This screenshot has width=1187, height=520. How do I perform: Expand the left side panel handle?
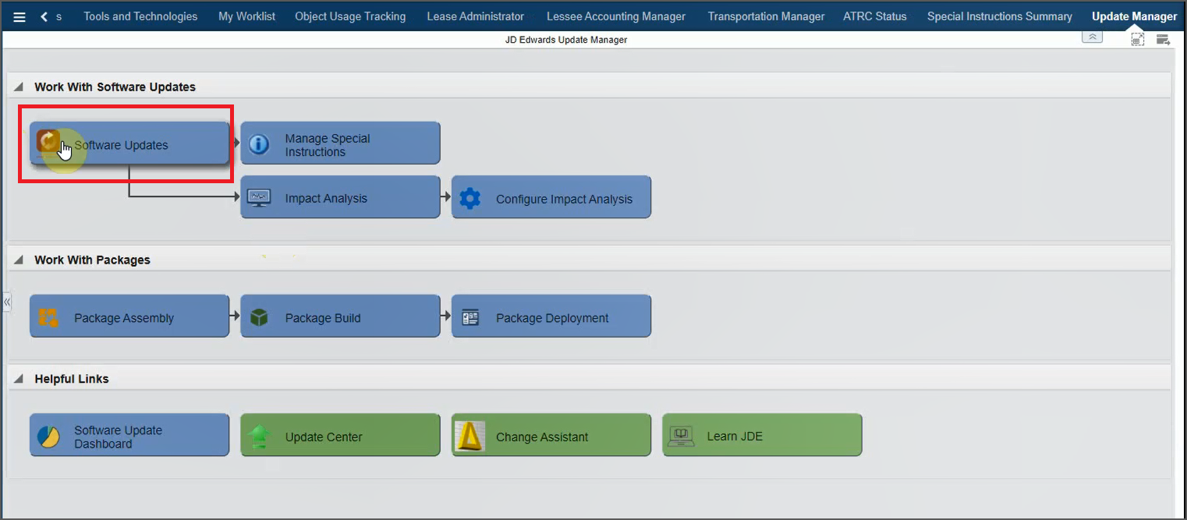click(x=7, y=302)
